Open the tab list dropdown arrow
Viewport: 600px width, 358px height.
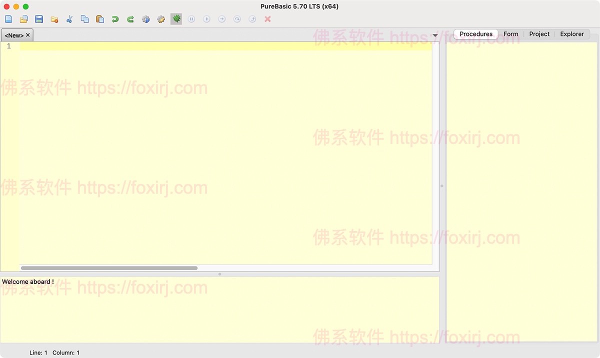[x=435, y=35]
